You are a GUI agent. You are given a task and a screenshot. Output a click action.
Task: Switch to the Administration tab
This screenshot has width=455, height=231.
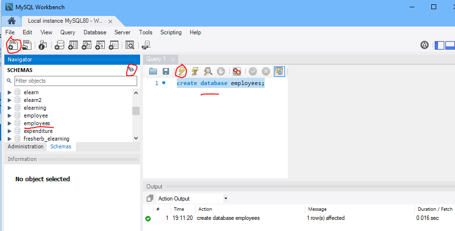[x=26, y=146]
